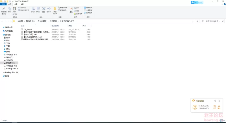Open the recent locations dropdown arrow
The image size is (226, 123).
(x=8, y=21)
